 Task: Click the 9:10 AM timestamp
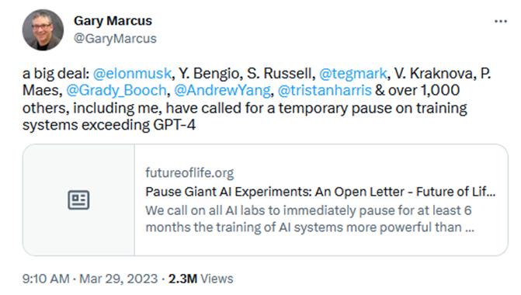pos(46,279)
